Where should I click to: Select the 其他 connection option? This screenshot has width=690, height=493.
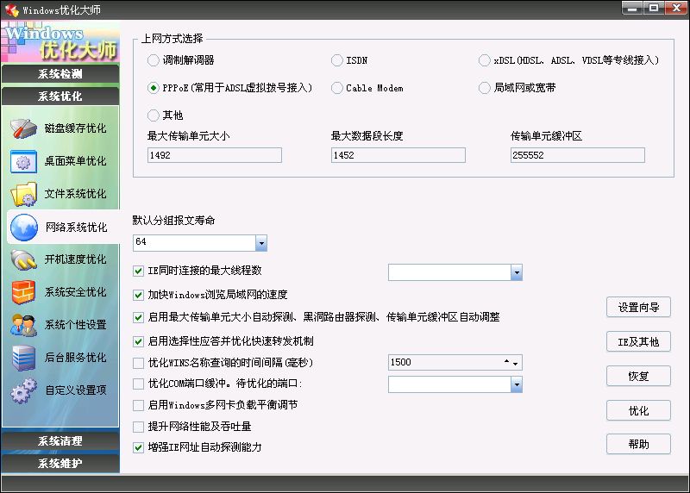pos(154,115)
